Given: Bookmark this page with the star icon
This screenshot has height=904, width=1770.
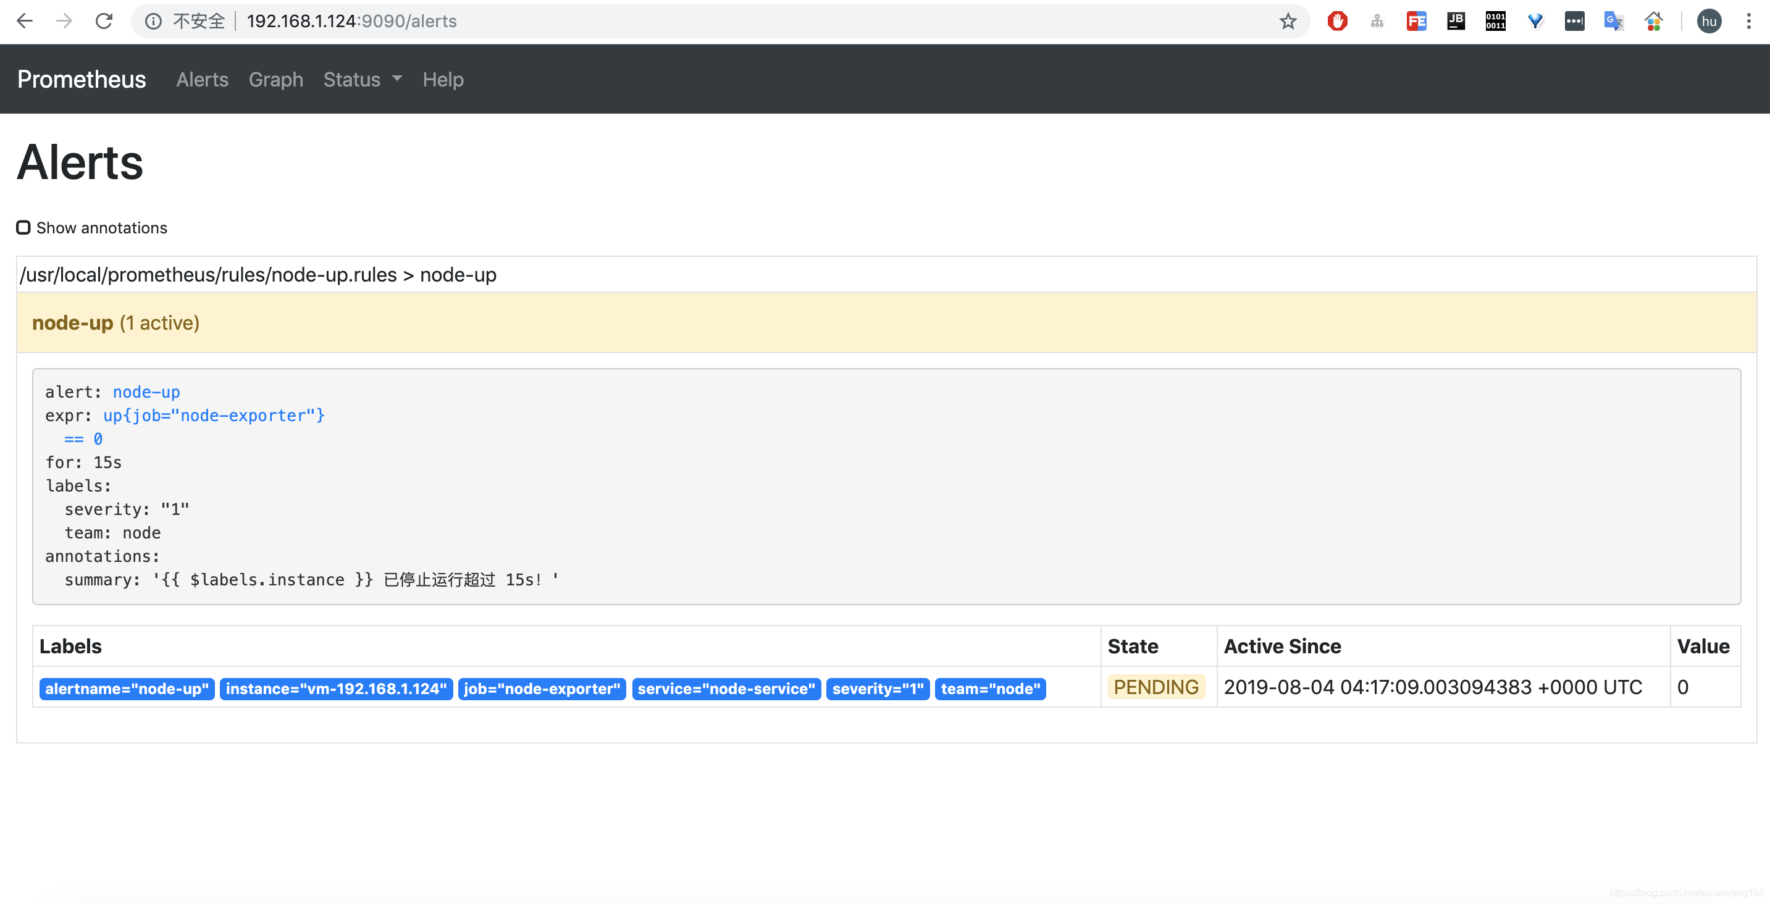Looking at the screenshot, I should pos(1288,21).
